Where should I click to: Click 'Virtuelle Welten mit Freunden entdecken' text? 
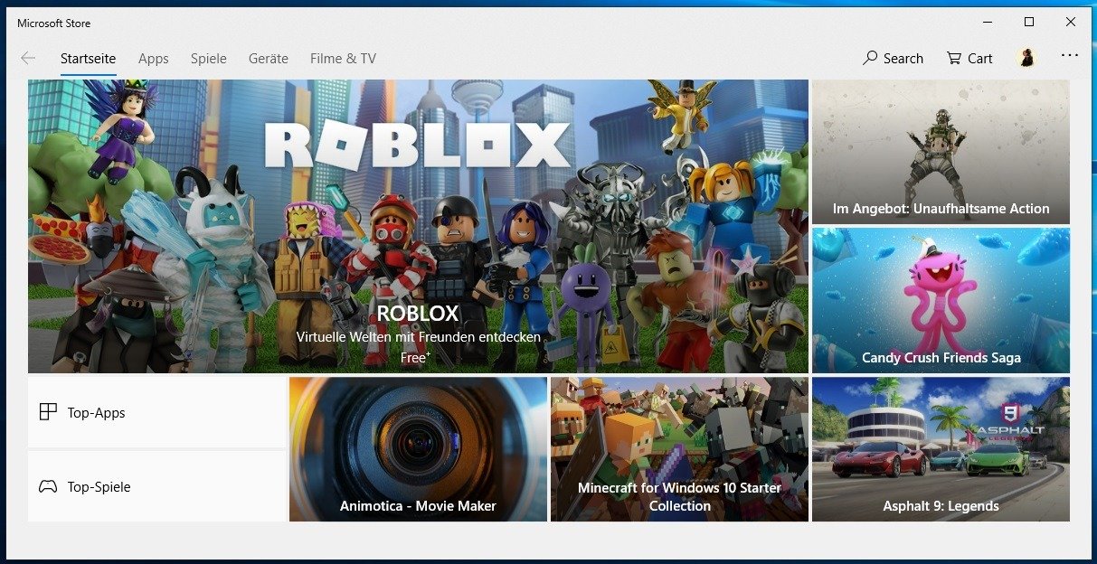(418, 336)
